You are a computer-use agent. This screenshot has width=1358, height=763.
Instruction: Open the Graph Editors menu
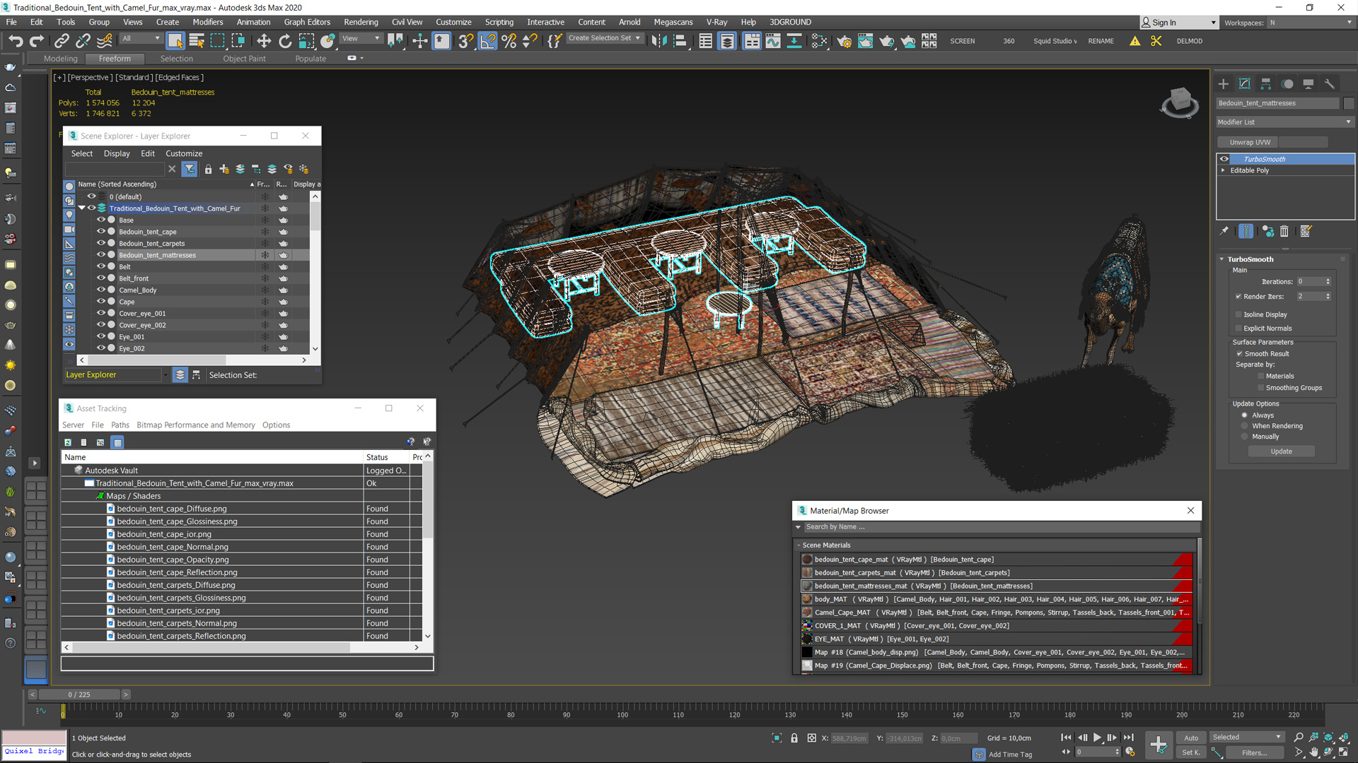coord(307,22)
